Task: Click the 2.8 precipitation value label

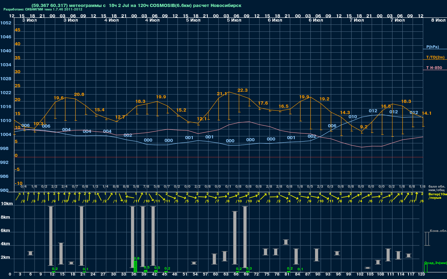Action: (x=137, y=258)
